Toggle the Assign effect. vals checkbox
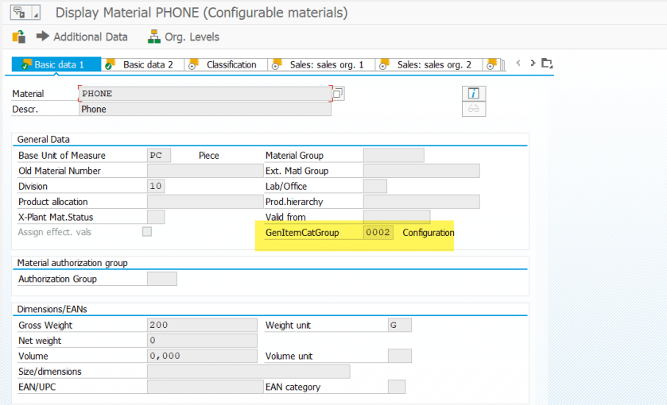 147,232
